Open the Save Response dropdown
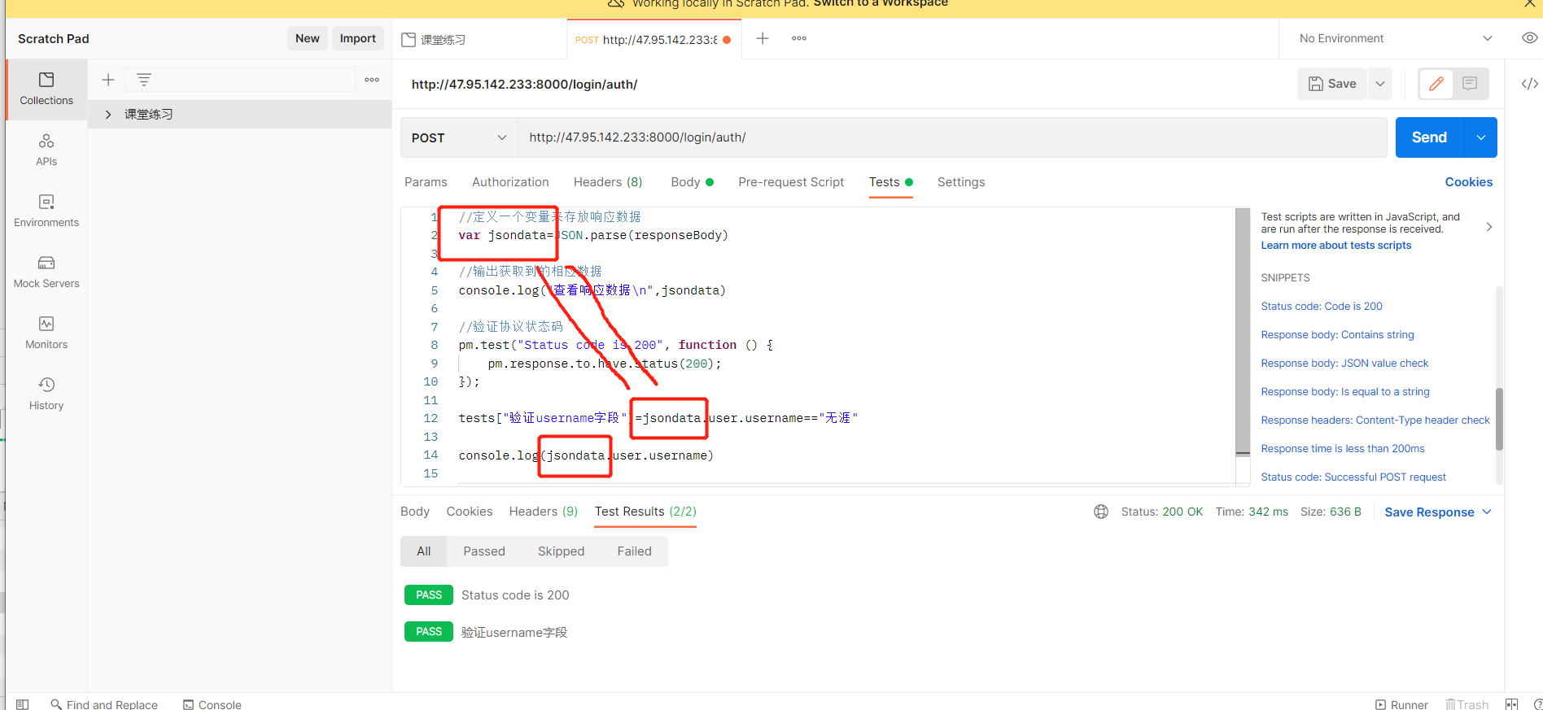This screenshot has width=1543, height=710. click(x=1438, y=512)
